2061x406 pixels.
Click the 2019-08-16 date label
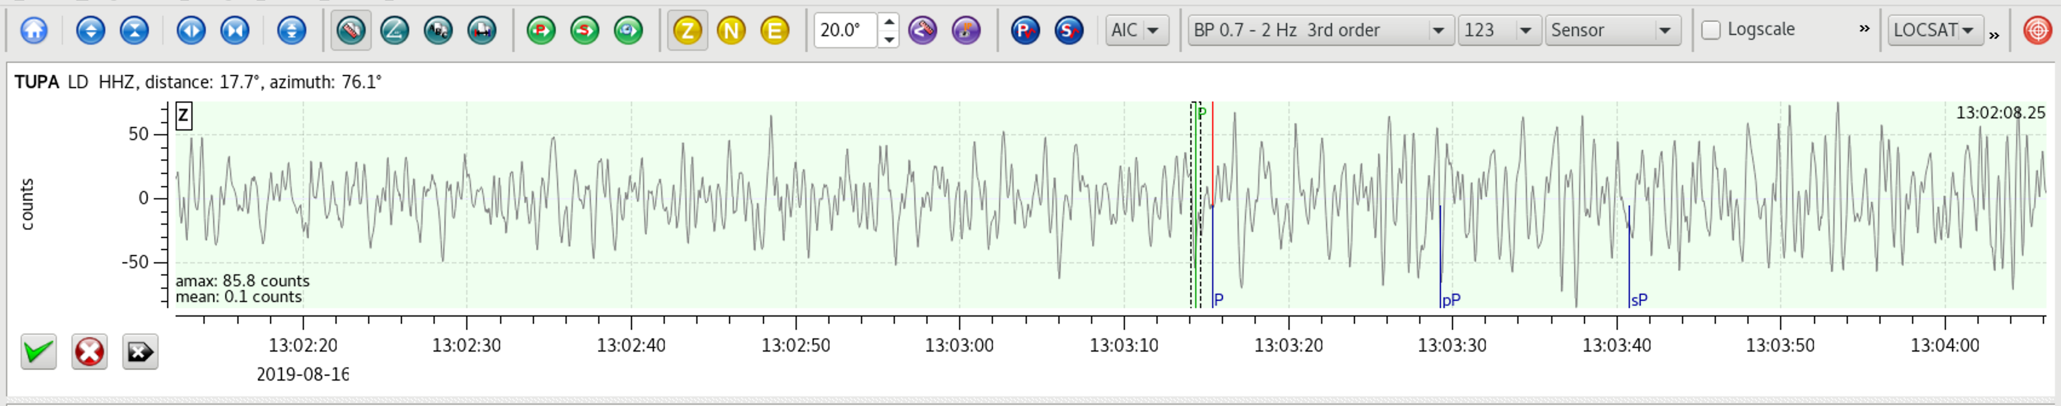(x=303, y=374)
